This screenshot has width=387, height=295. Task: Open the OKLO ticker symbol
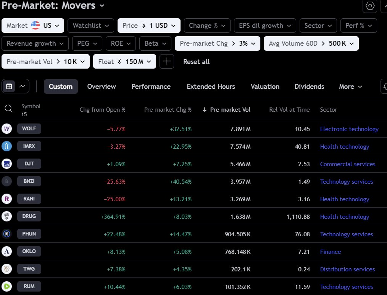tap(29, 251)
